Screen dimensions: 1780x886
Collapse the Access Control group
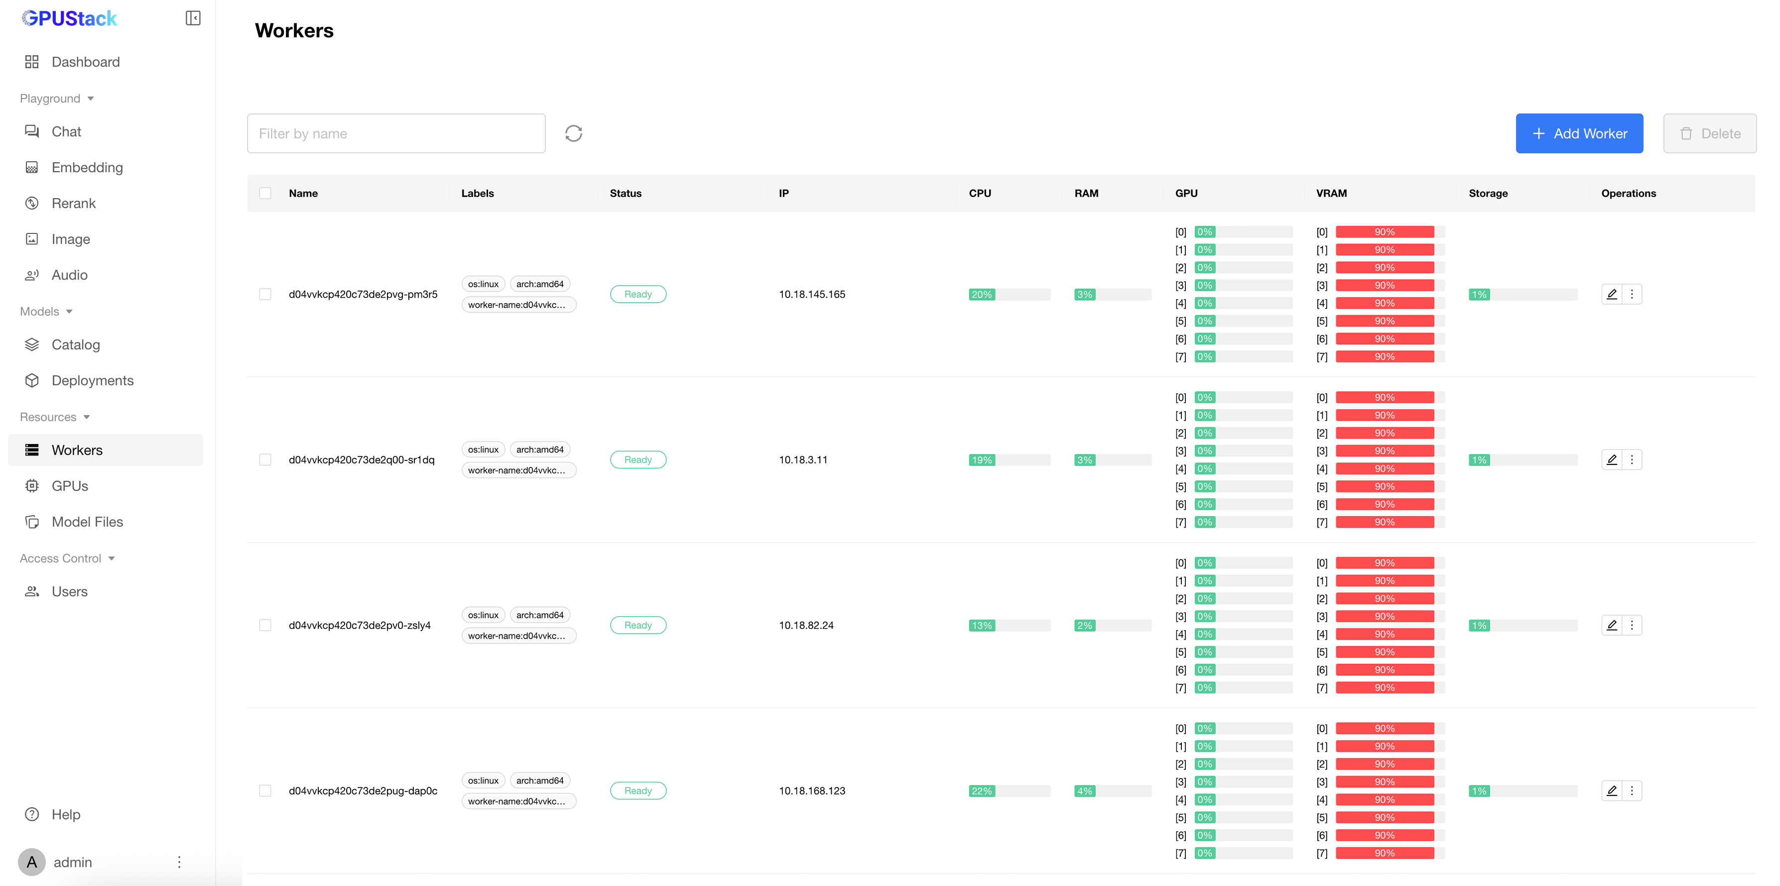111,558
